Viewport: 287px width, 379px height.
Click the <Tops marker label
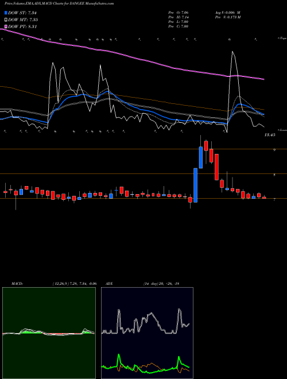pyautogui.click(x=282, y=38)
